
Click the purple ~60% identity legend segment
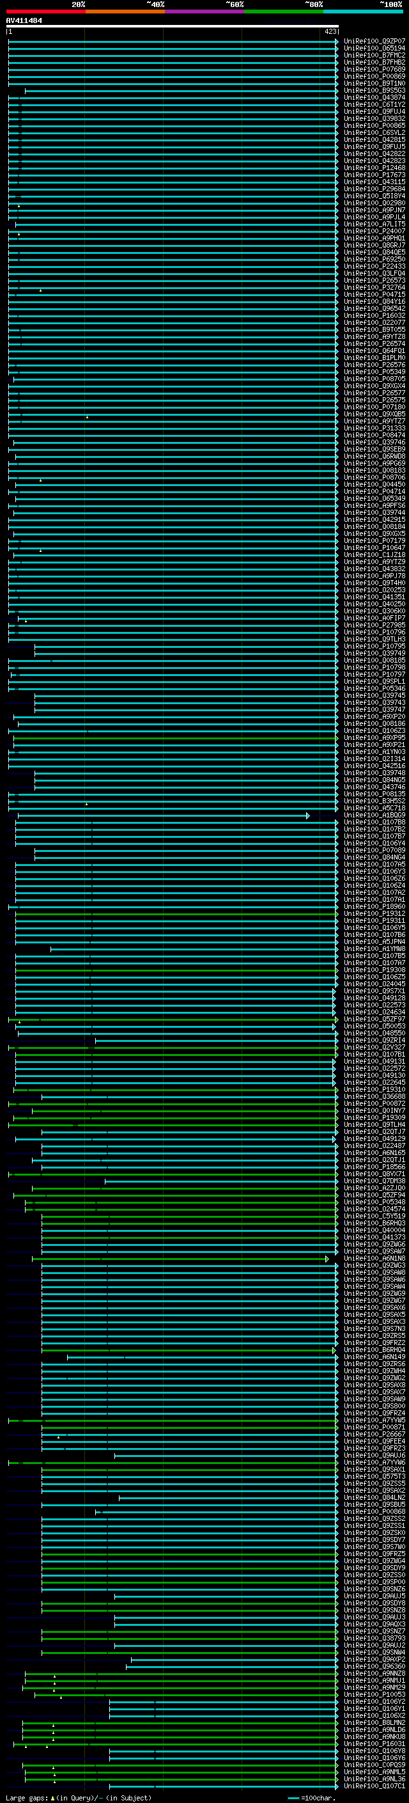[x=204, y=12]
